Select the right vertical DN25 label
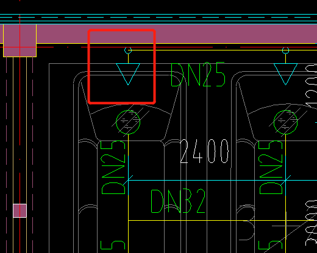Image resolution: width=317 pixels, height=253 pixels. [x=271, y=167]
